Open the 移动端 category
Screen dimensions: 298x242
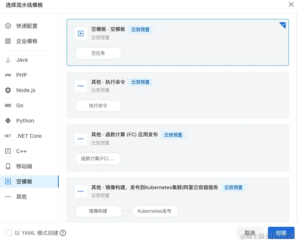coord(29,166)
